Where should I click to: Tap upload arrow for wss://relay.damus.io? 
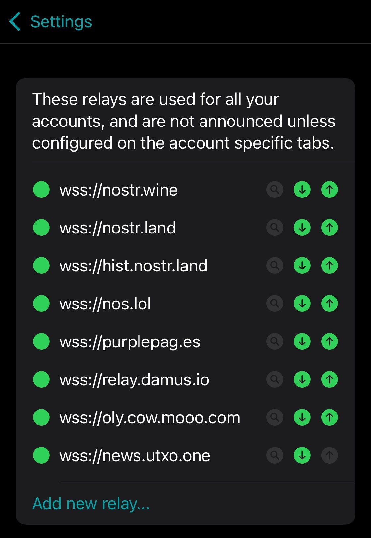click(x=329, y=379)
